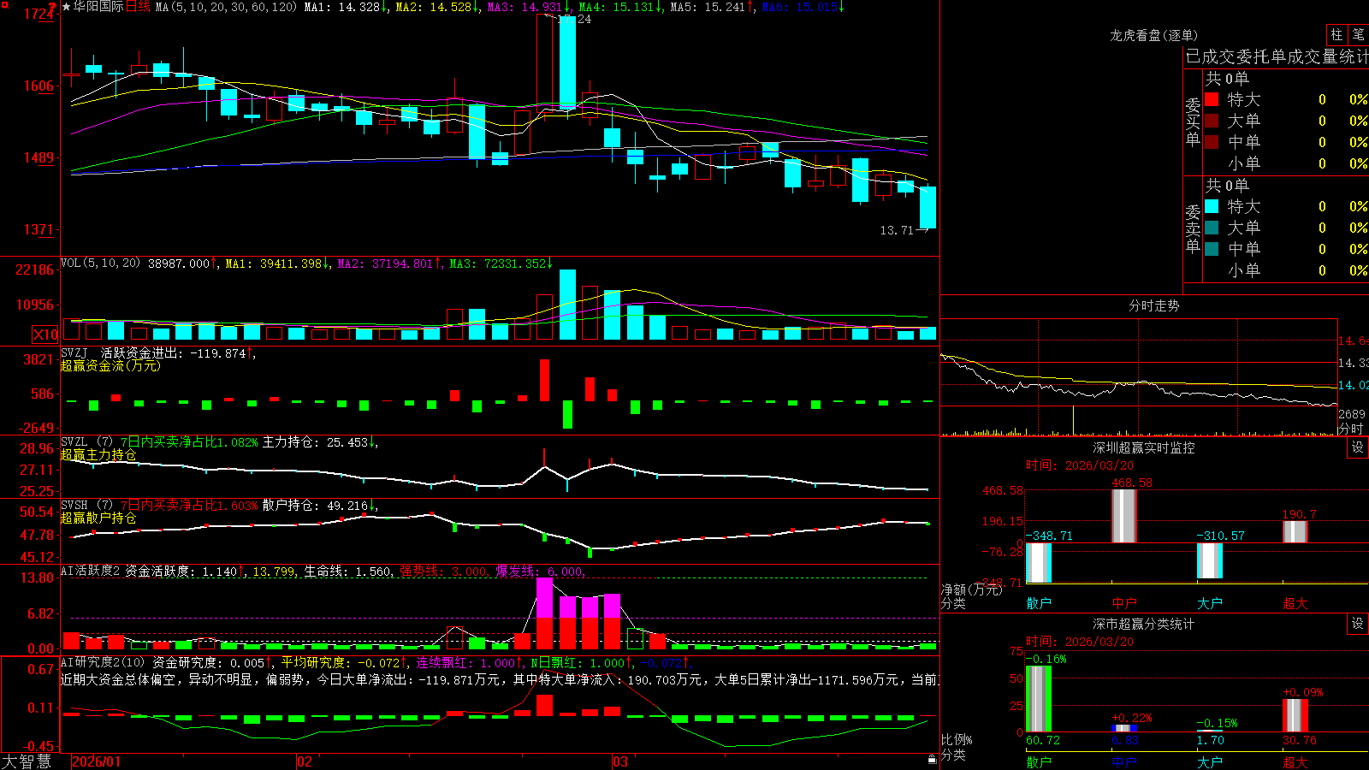Click the 分时走势 panel title
This screenshot has height=770, width=1369.
[x=1153, y=305]
